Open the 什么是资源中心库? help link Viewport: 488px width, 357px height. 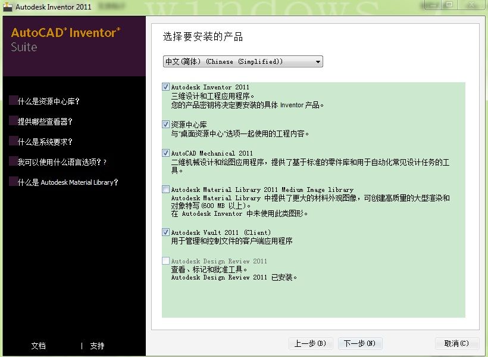pos(49,101)
